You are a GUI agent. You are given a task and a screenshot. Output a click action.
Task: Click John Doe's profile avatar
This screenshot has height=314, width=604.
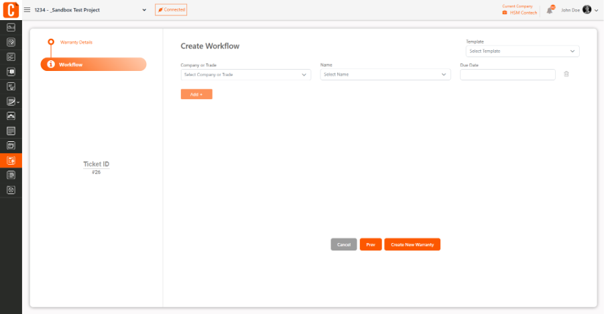click(x=587, y=9)
